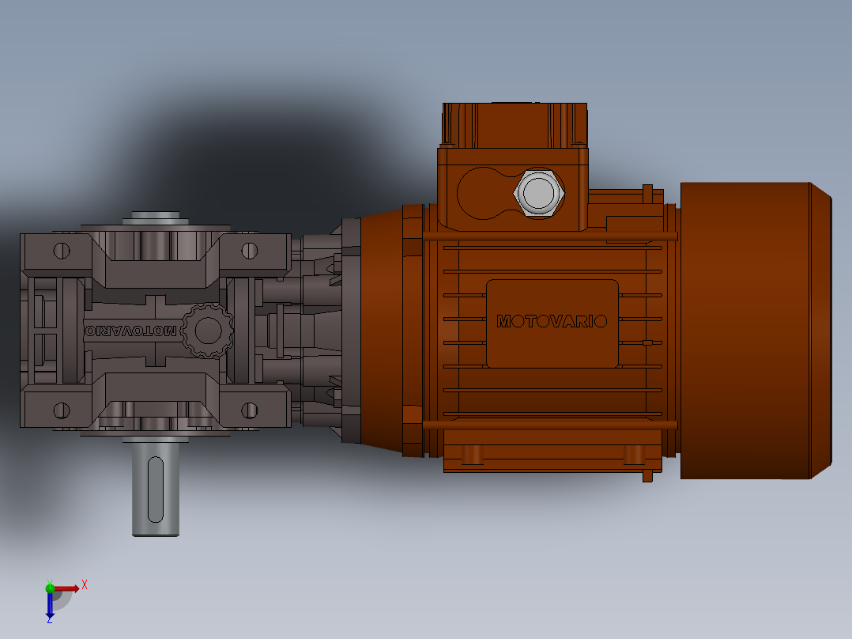Select the orange fan cover at the motor end

click(x=756, y=331)
